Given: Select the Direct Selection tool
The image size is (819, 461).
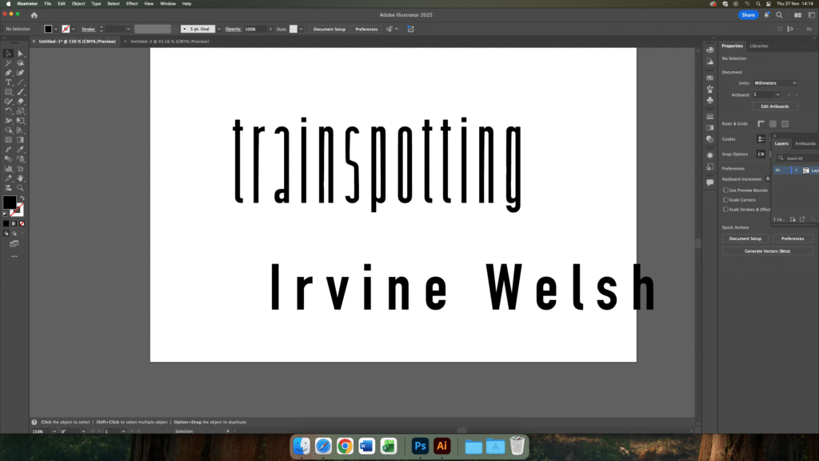Looking at the screenshot, I should pyautogui.click(x=21, y=54).
